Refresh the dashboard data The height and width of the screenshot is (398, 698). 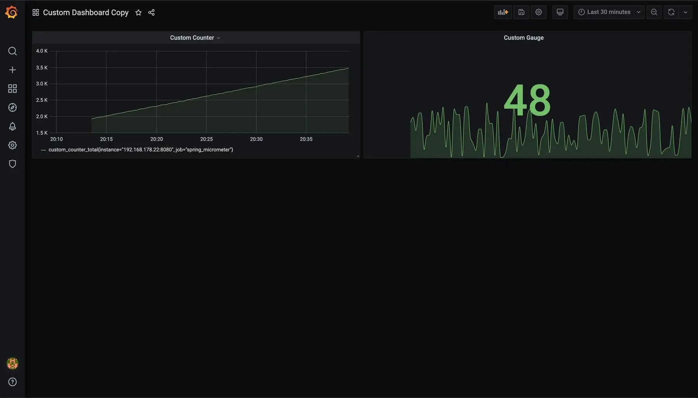click(670, 12)
